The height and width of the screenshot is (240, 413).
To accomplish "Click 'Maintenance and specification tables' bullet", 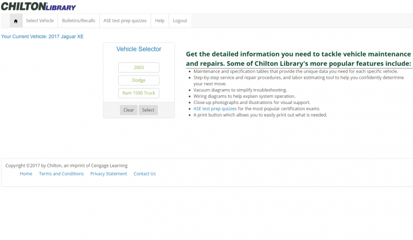I will click(295, 71).
